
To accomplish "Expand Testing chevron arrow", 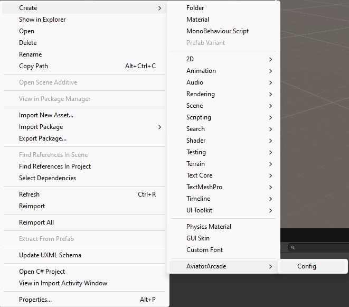I will 270,152.
